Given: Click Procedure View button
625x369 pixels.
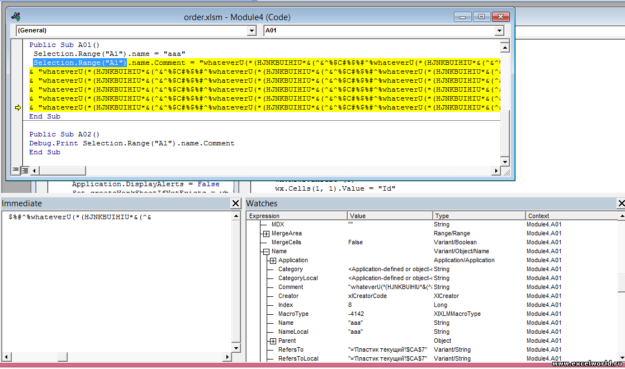Looking at the screenshot, I should tap(16, 170).
